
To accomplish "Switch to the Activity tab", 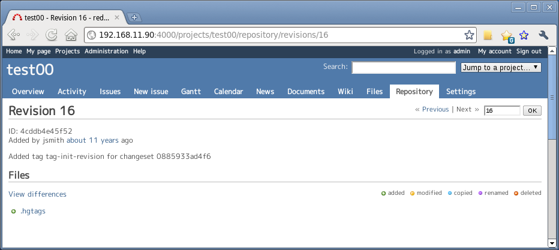I will (72, 92).
